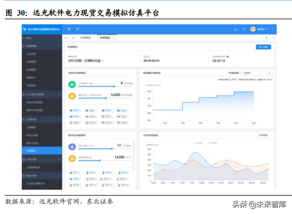Switch to the 交易管理 tab

point(85,38)
